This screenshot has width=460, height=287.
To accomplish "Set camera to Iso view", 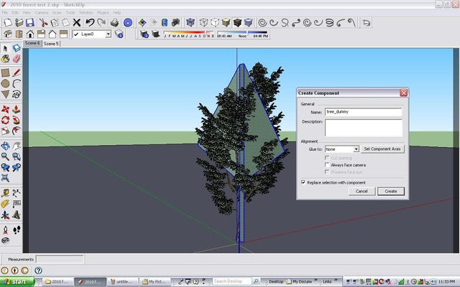I will click(8, 34).
